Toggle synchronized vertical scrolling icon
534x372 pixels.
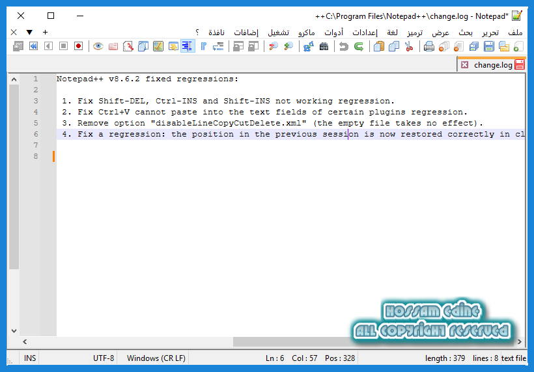click(253, 46)
